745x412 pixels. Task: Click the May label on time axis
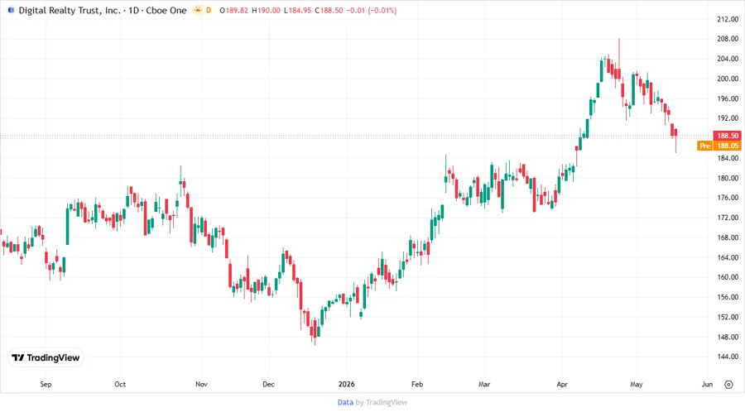637,384
